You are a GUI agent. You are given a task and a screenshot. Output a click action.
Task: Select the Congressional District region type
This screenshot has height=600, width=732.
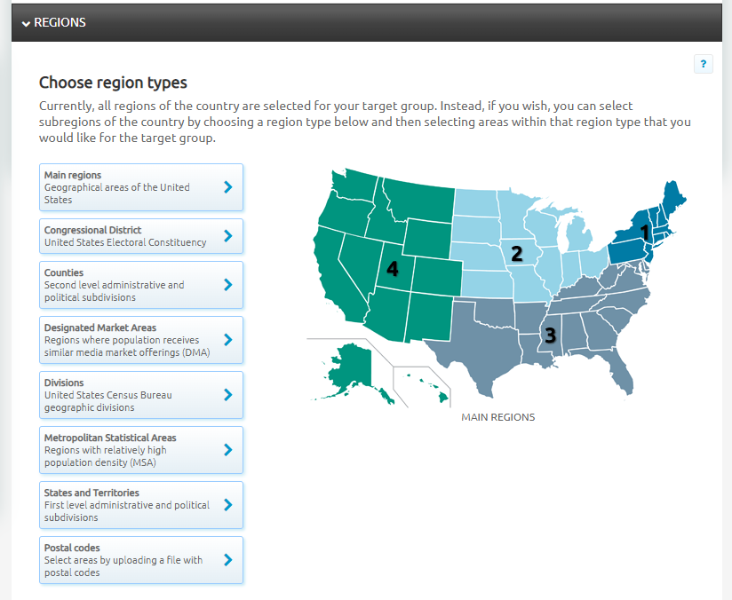pos(129,236)
